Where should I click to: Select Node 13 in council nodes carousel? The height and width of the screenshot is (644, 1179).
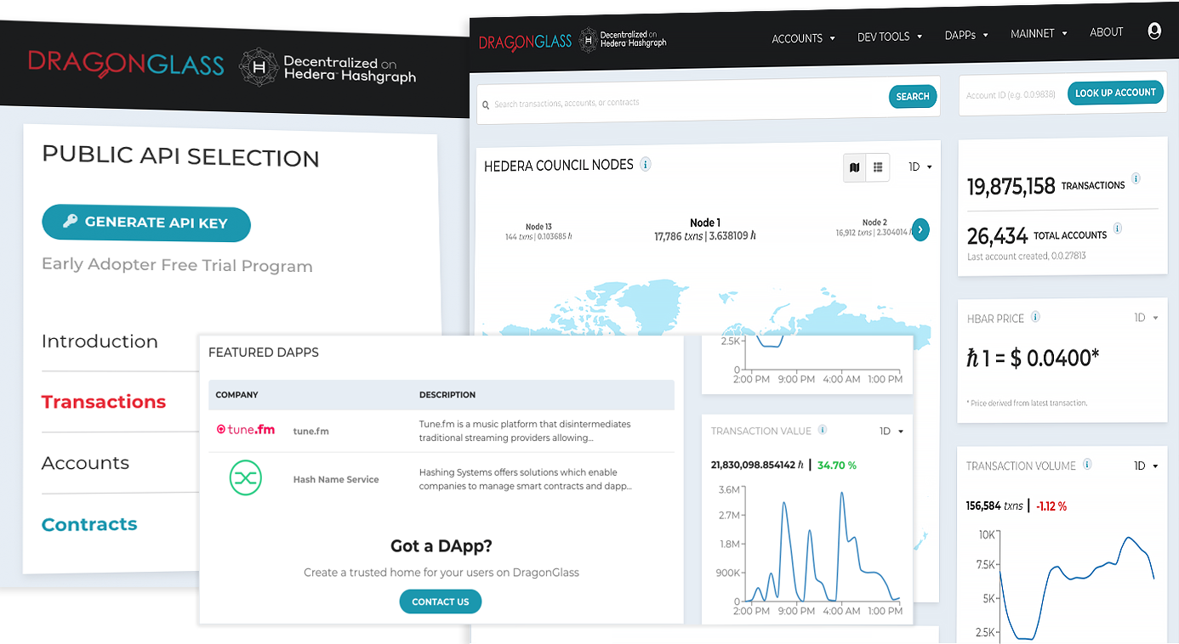point(538,231)
